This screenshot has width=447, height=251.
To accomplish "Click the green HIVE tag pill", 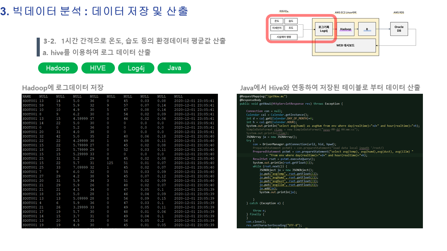I will pyautogui.click(x=98, y=68).
